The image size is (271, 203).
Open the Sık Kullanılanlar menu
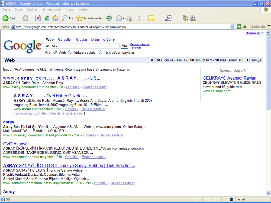(x=52, y=9)
